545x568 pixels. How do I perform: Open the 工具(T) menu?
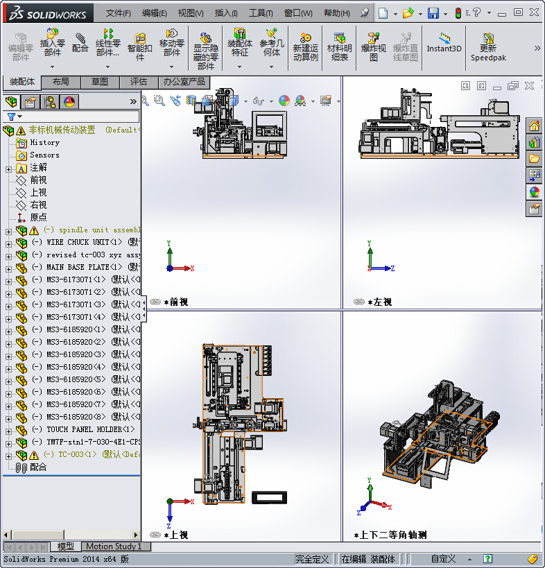(x=261, y=13)
